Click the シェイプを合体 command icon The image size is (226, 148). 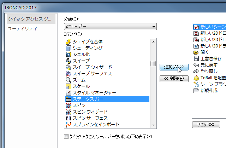[69, 42]
